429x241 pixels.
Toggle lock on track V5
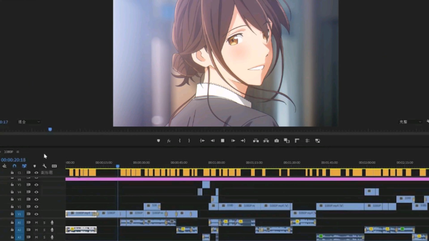point(12,185)
